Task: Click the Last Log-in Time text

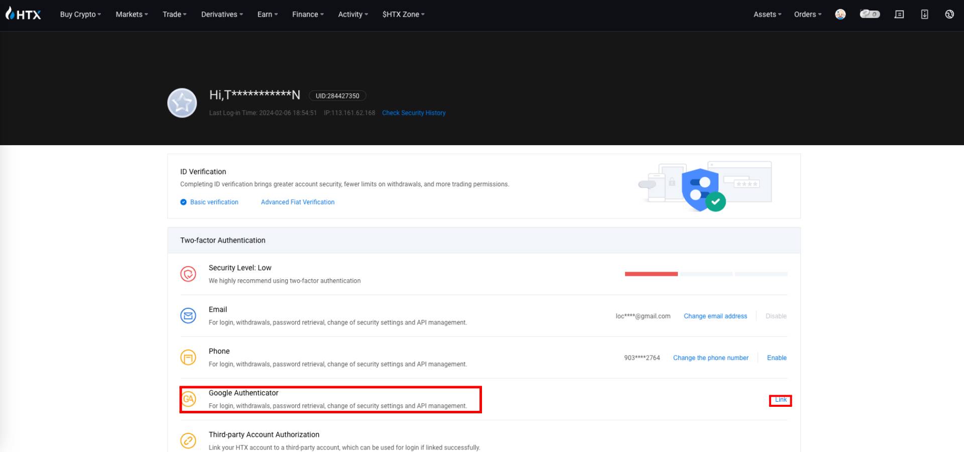Action: tap(263, 113)
